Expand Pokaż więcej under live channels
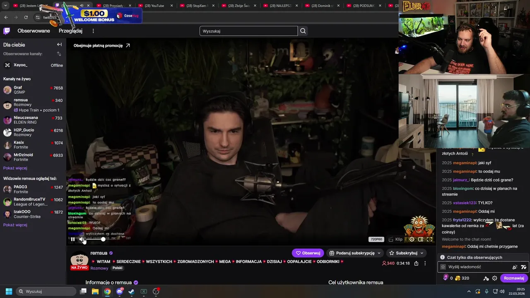This screenshot has height=298, width=530. coord(15,168)
